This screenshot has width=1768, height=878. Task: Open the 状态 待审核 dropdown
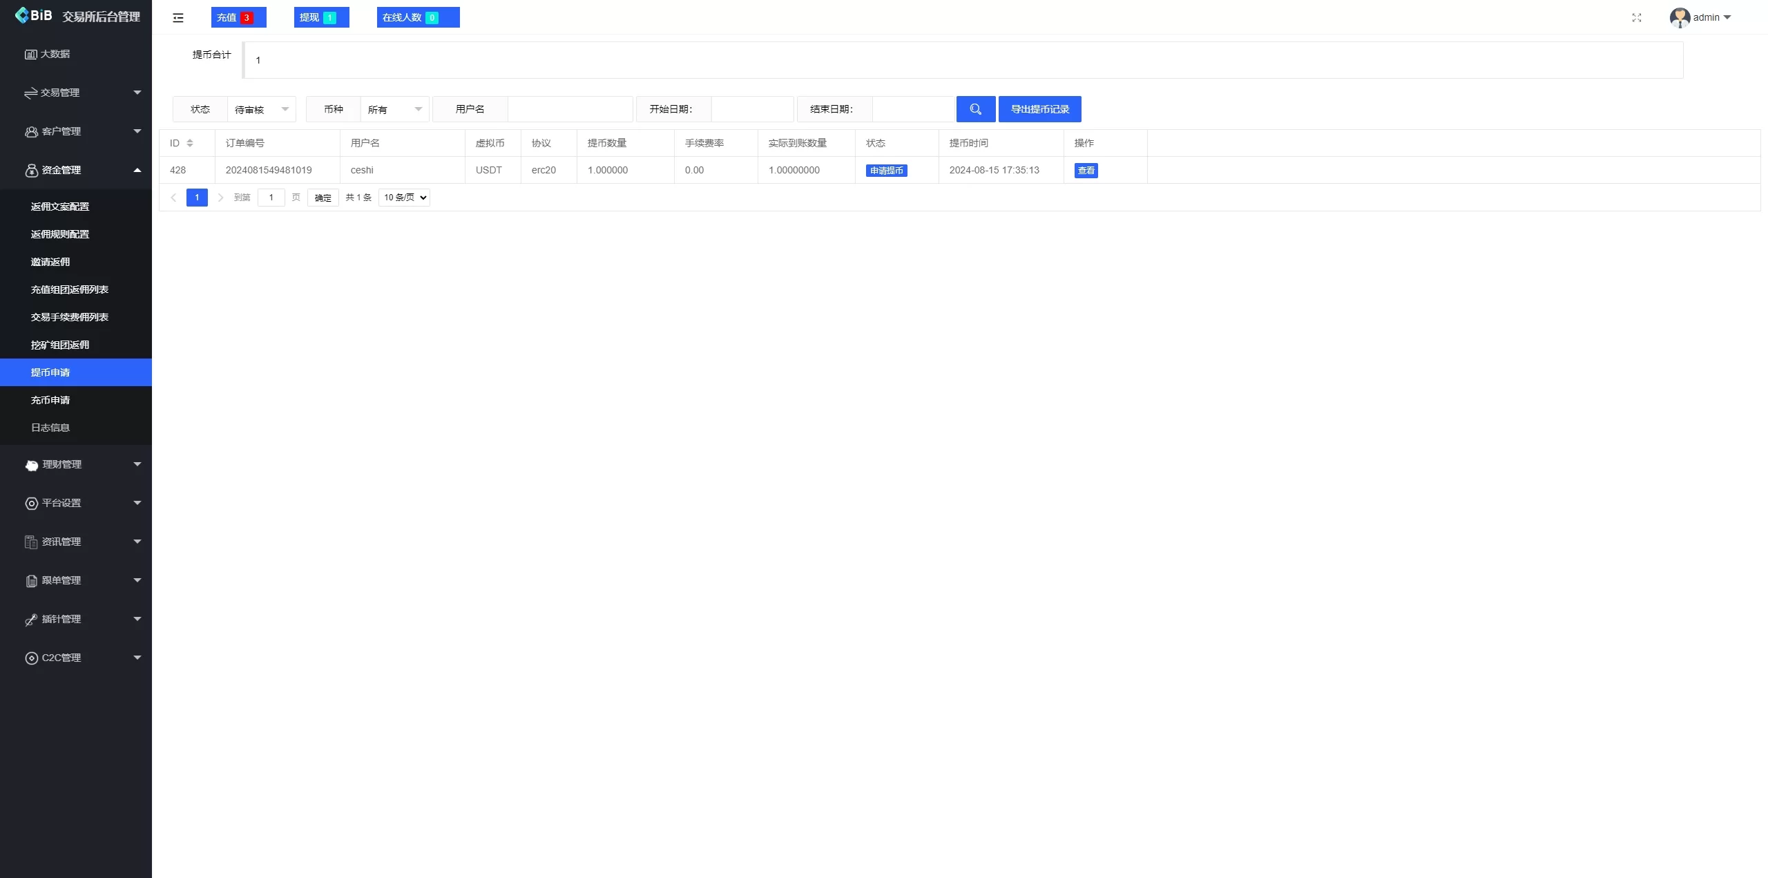tap(261, 109)
